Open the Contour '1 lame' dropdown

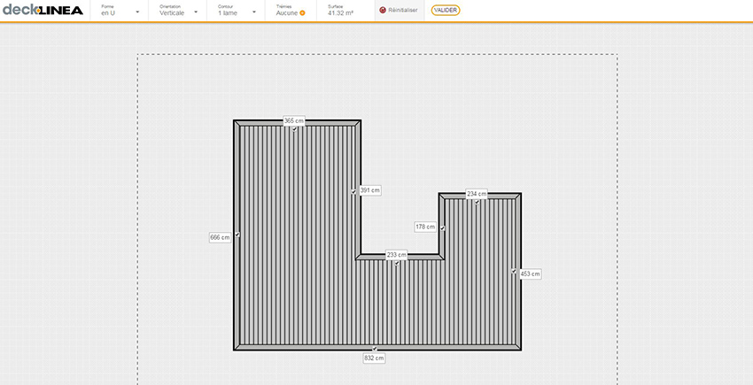[x=237, y=11]
